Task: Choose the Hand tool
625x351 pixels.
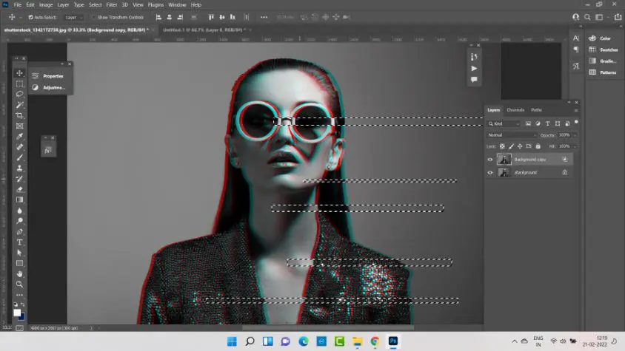Action: tap(20, 274)
